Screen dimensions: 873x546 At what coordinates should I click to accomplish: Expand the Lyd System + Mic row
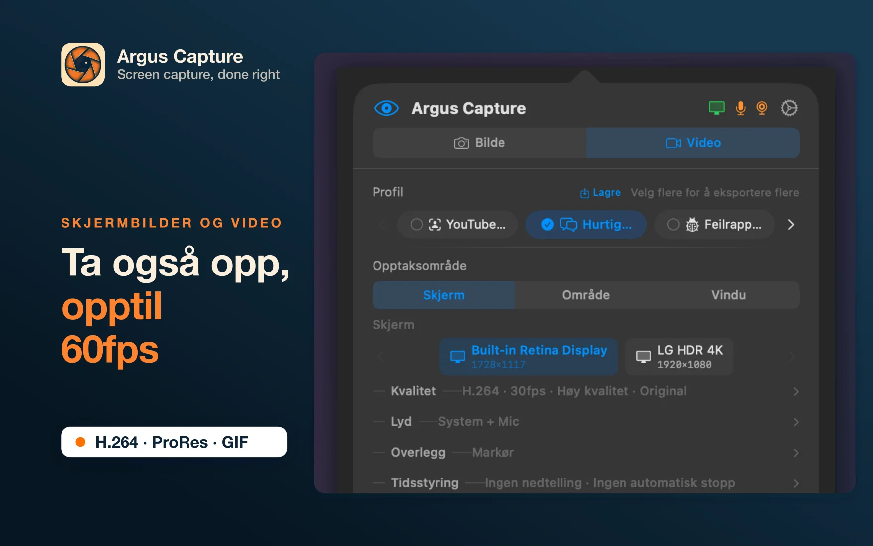586,422
